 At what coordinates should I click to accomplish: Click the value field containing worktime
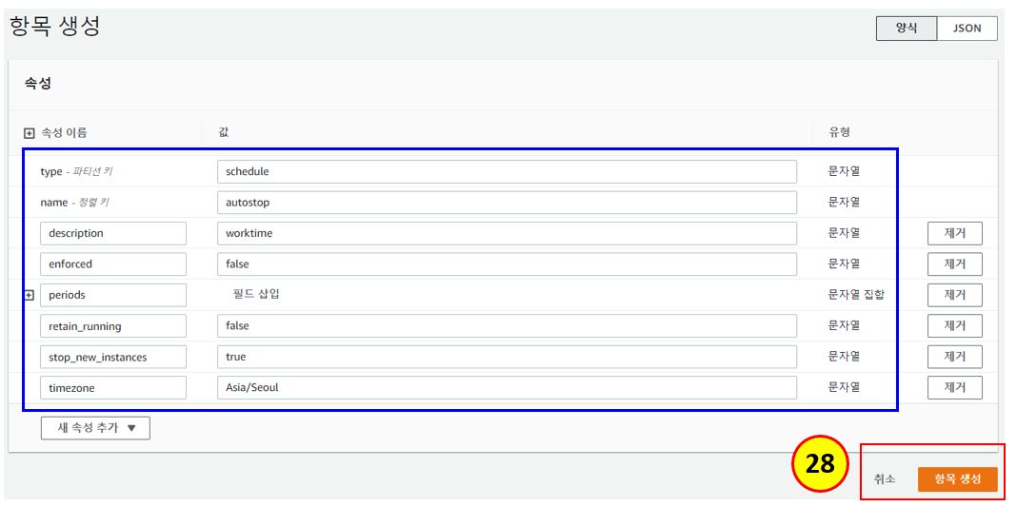click(x=507, y=234)
